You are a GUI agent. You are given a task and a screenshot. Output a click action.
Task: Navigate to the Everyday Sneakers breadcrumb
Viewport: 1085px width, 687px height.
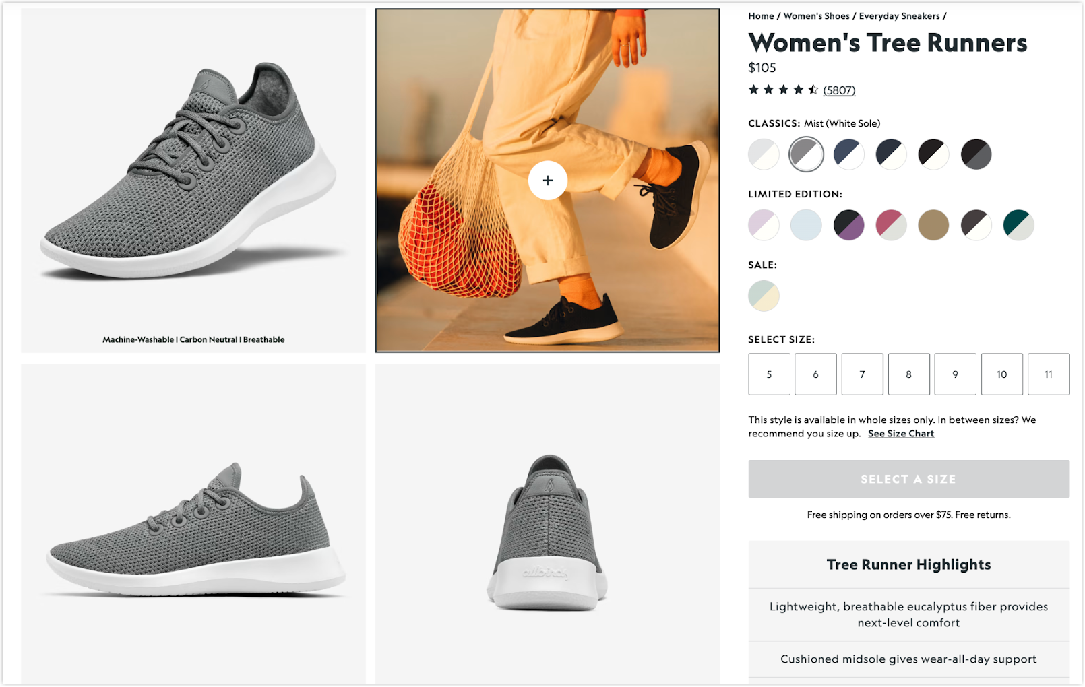[900, 15]
